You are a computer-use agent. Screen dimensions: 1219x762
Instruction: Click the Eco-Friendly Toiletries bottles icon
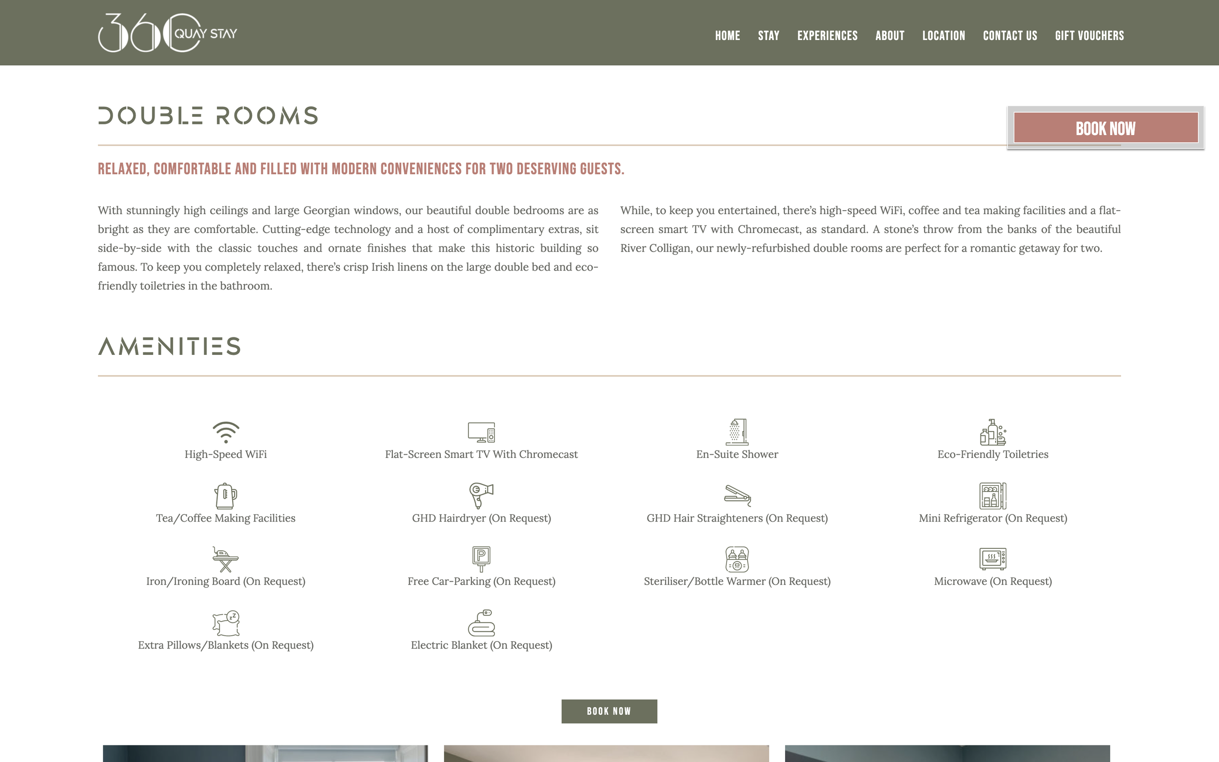993,432
